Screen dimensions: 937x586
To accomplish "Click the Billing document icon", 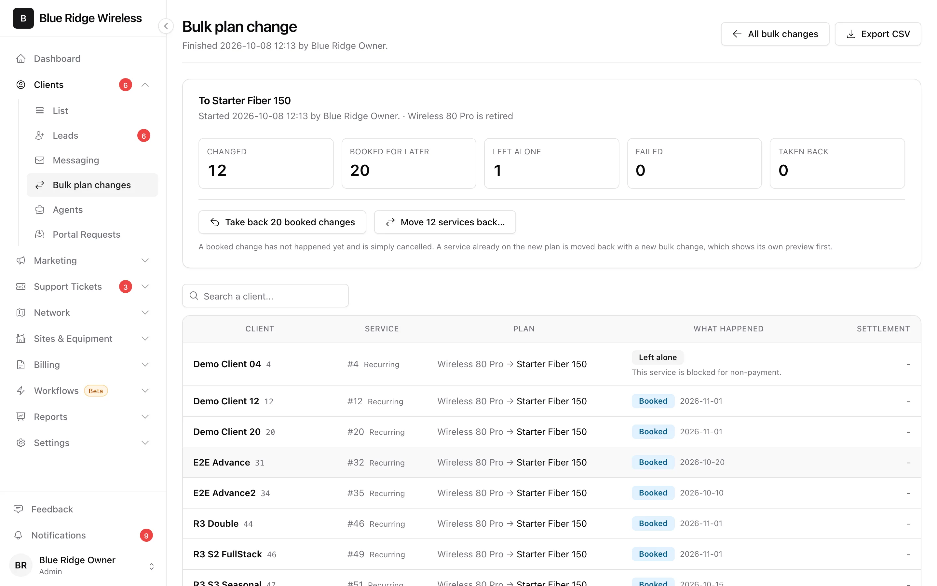I will pos(21,365).
